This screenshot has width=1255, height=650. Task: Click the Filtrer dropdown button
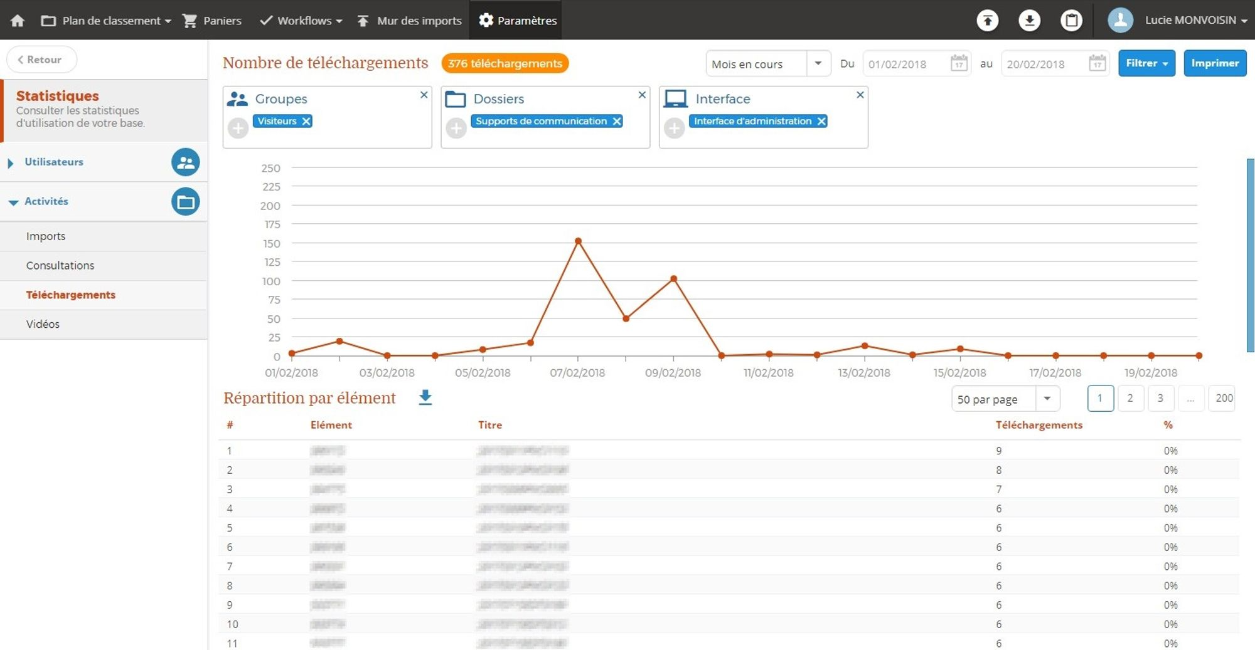pyautogui.click(x=1146, y=63)
